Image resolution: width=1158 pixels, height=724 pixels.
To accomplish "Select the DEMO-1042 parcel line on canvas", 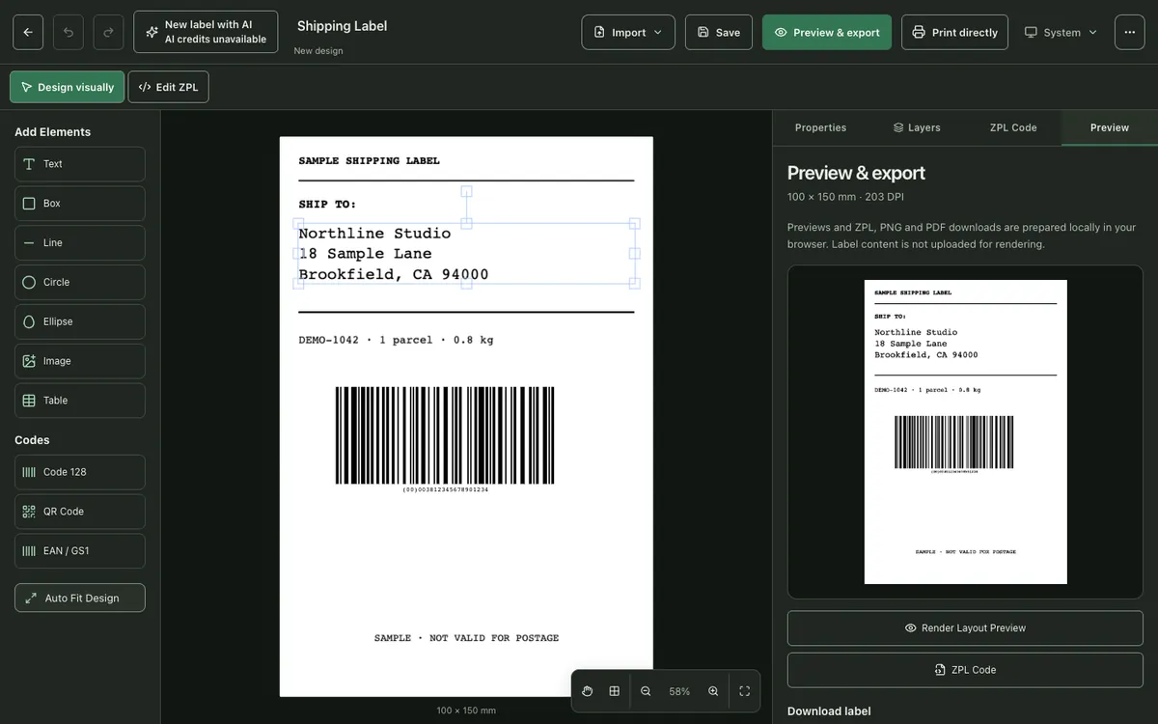I will pyautogui.click(x=396, y=340).
